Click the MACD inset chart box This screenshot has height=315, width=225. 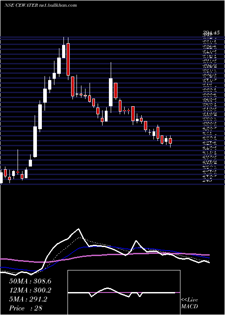(x=124, y=292)
